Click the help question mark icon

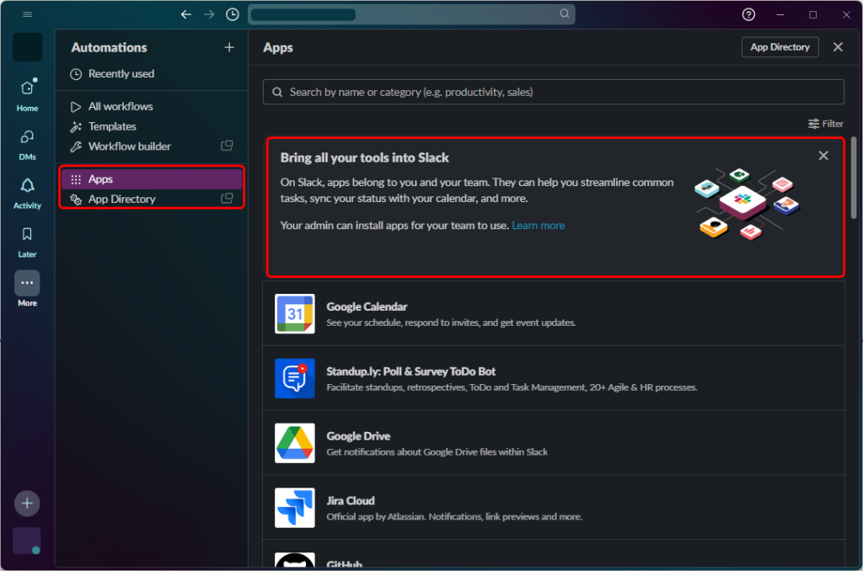(748, 14)
